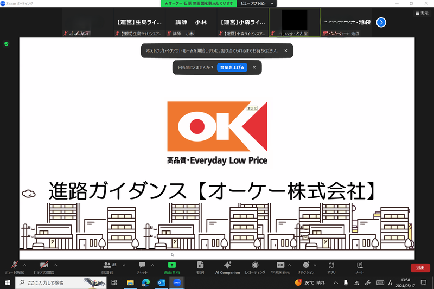The height and width of the screenshot is (289, 434).
Task: Select 【運営】小森ライ... participant tile
Action: click(x=242, y=22)
